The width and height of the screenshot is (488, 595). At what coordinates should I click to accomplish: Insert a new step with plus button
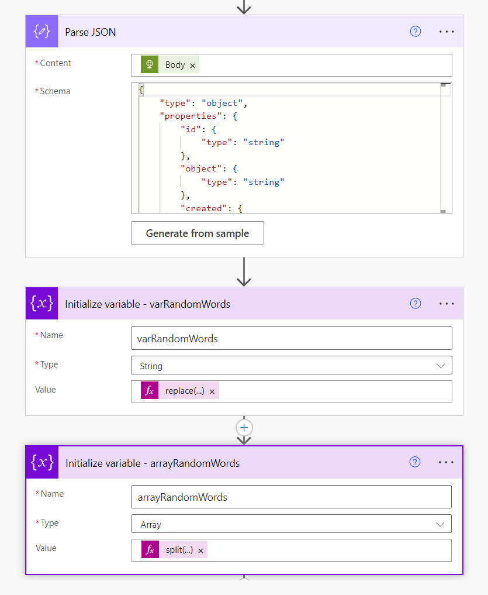tap(244, 427)
